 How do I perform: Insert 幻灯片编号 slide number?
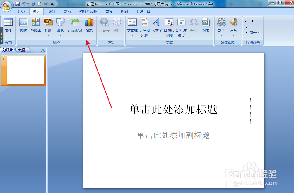click(181, 27)
